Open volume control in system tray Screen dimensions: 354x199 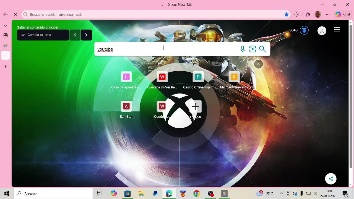coord(315,194)
